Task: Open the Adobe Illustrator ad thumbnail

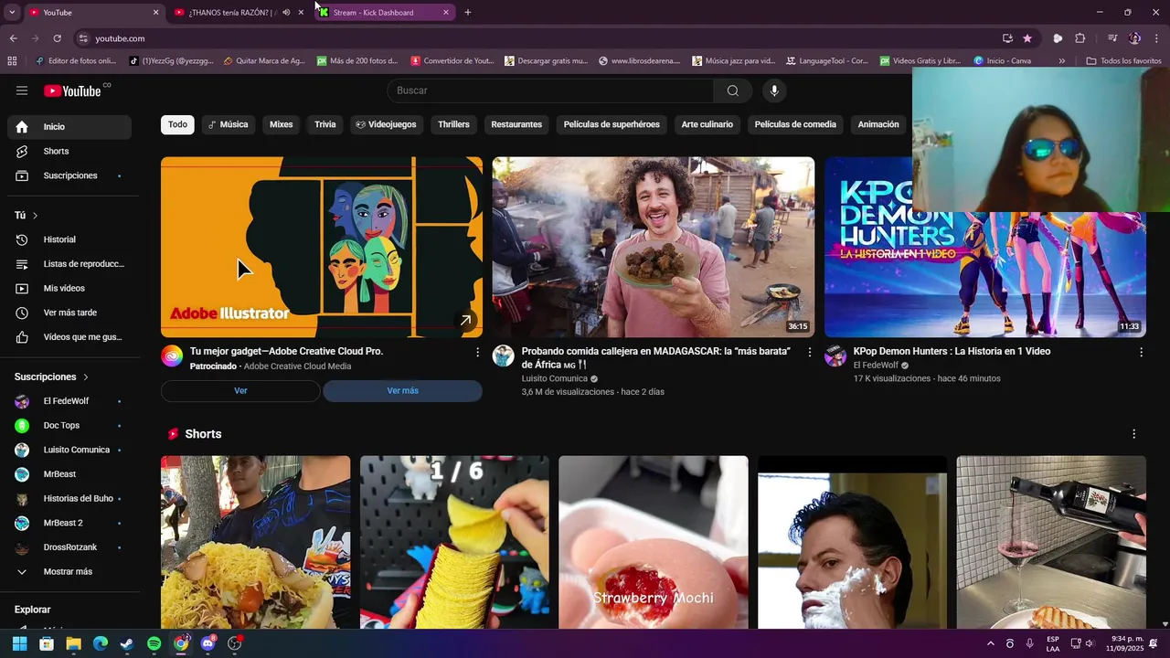Action: pos(322,247)
